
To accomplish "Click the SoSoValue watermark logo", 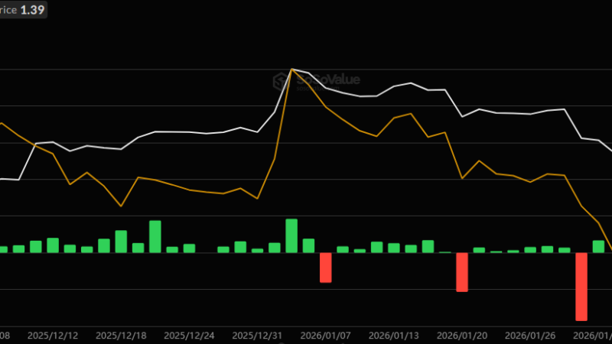I will pos(316,81).
